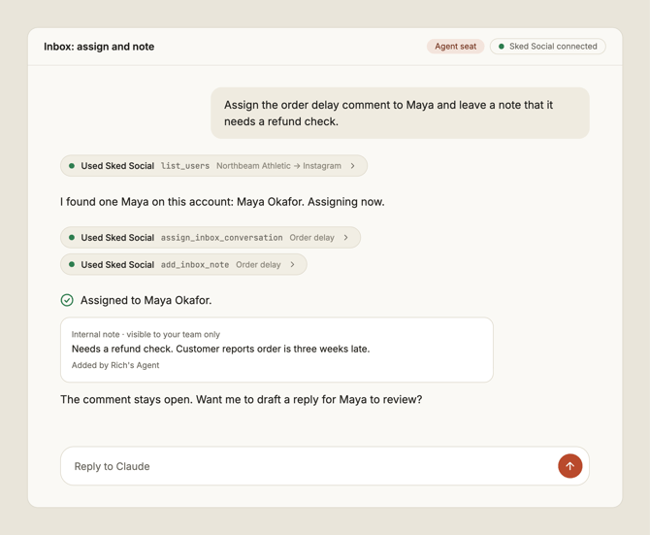This screenshot has width=650, height=535.
Task: Click the note text 'Needs a refund check'
Action: tap(122, 349)
